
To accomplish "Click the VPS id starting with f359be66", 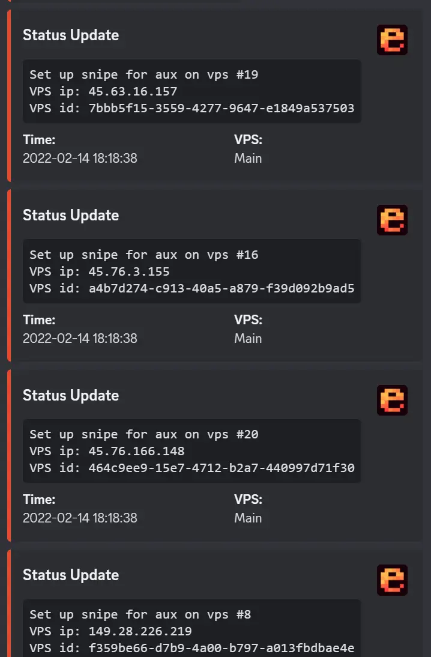I will coord(191,648).
